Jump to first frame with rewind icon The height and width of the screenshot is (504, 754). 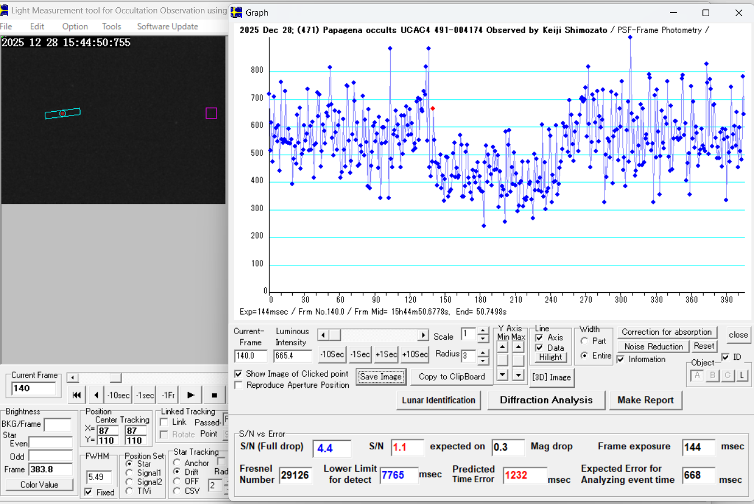coord(77,395)
